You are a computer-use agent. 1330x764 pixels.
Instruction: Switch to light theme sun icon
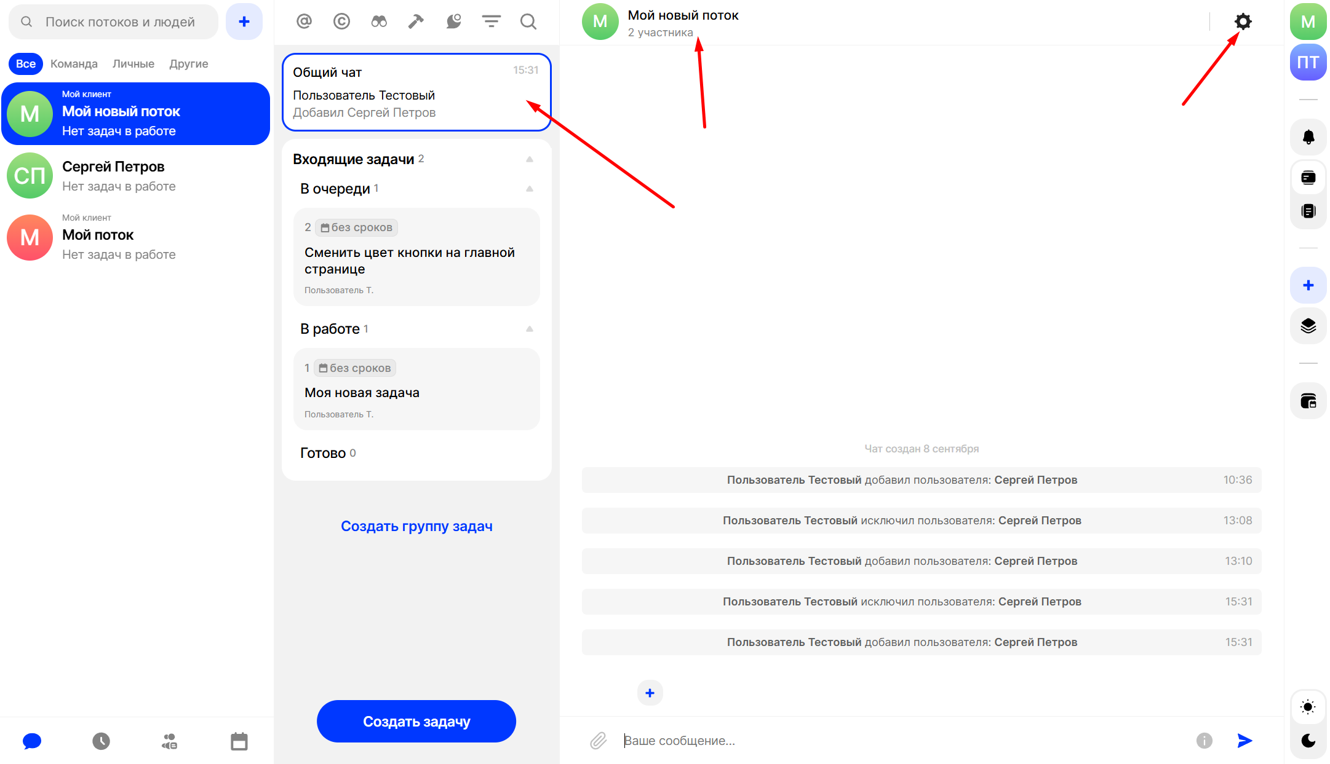[x=1308, y=707]
